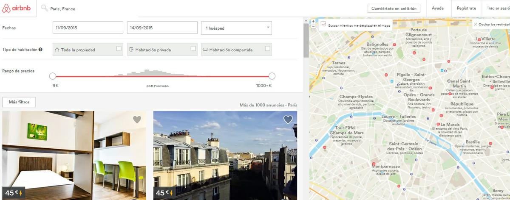Click Opéra - Grands Boulevards label
Viewport: 510px width, 200px height.
(x=419, y=97)
